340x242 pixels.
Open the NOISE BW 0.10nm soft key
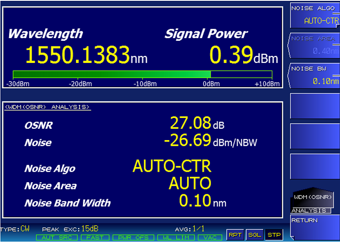314,75
